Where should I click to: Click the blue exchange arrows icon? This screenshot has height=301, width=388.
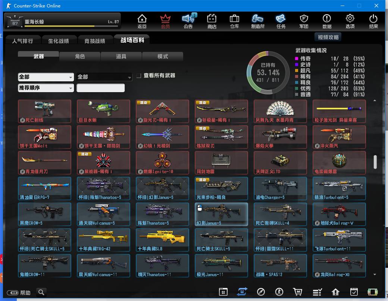[242, 292]
